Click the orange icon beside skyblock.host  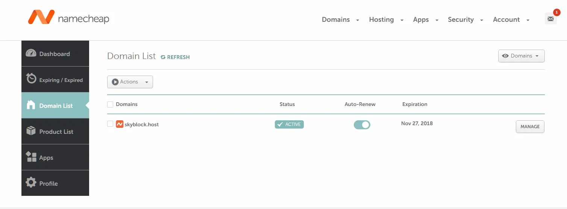[x=120, y=124]
